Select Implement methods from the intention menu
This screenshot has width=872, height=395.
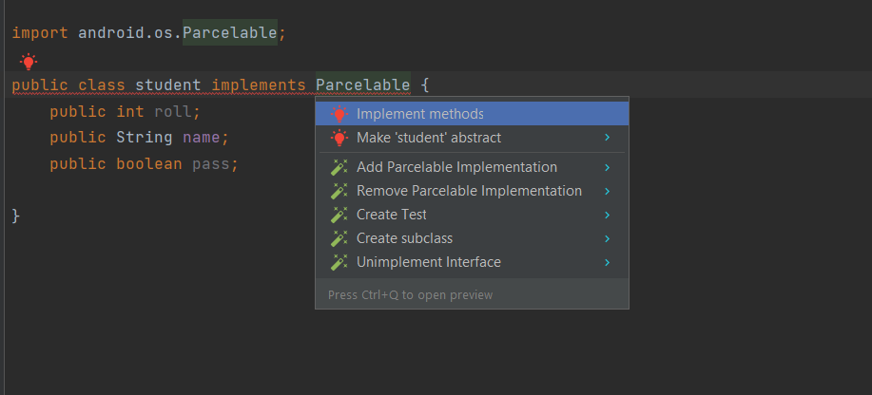(420, 114)
